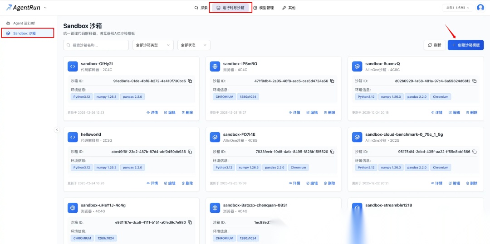This screenshot has width=490, height=244.
Task: Click Python3.12 tag in helloworld card
Action: click(x=82, y=167)
